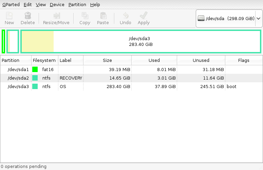
Task: Sort by the Flags column header
Action: 244,60
